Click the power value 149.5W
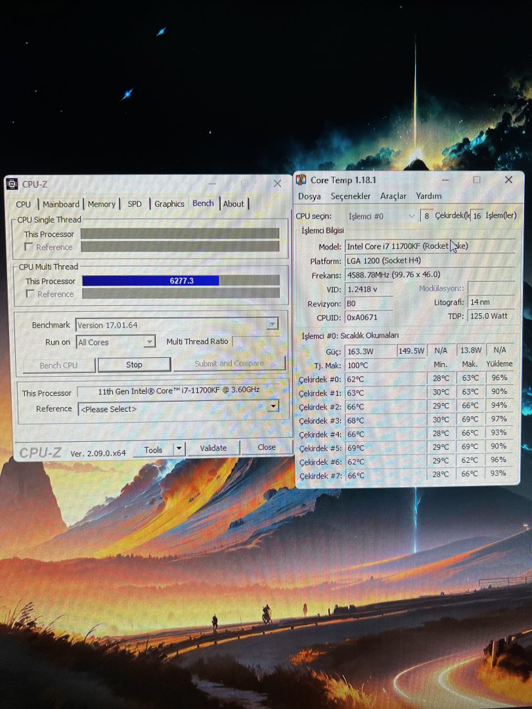Image resolution: width=532 pixels, height=709 pixels. [411, 351]
